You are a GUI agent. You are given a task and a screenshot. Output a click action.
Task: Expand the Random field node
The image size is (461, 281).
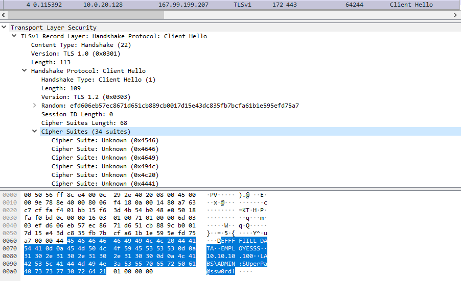pyautogui.click(x=35, y=105)
